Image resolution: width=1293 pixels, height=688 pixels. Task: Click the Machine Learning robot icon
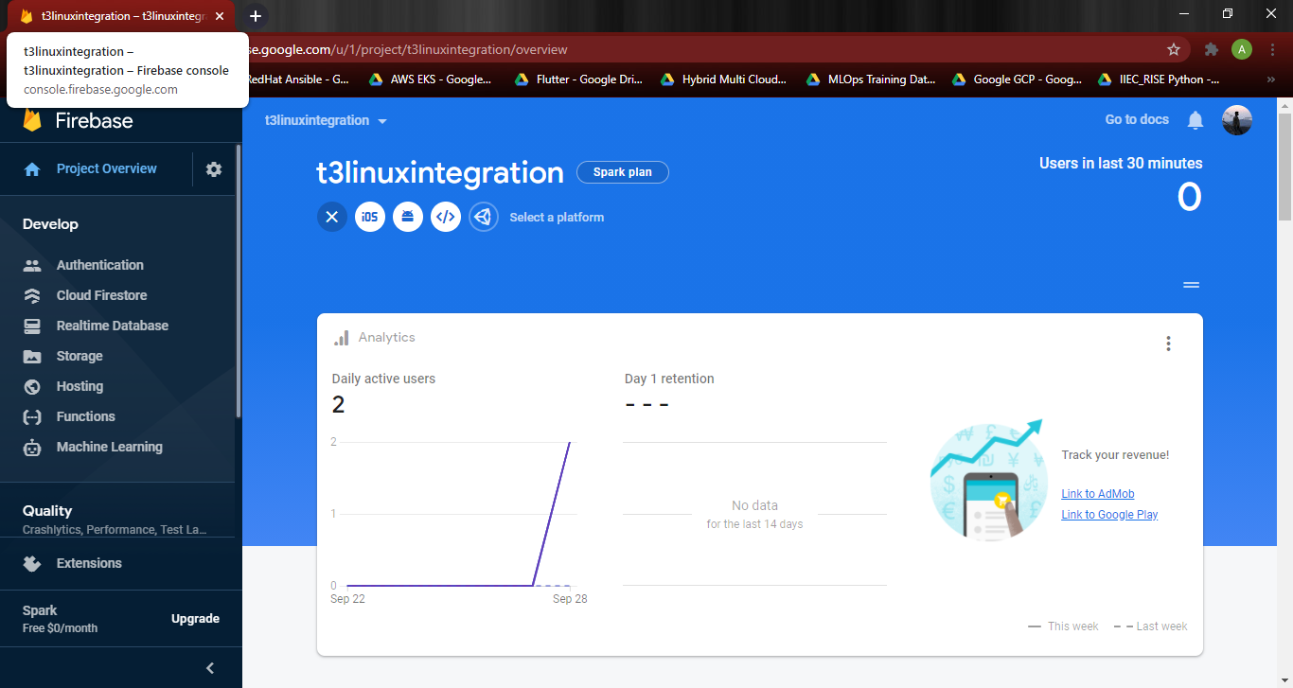click(x=32, y=448)
